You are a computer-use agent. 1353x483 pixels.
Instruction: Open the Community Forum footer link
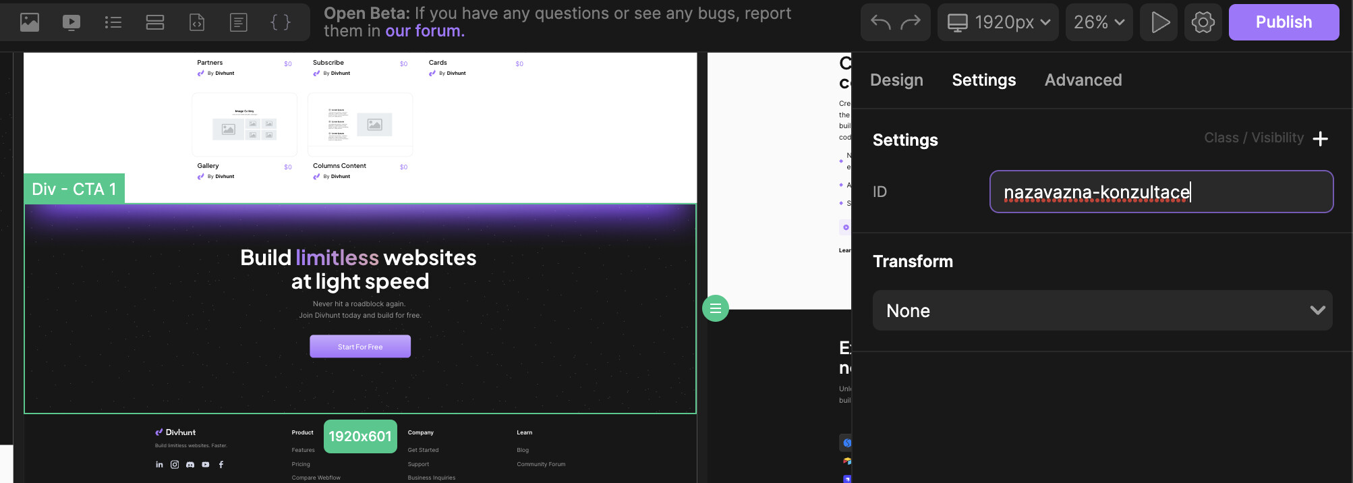tap(541, 464)
